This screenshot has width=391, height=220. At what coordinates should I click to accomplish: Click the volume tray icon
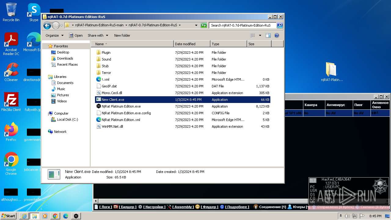(x=347, y=216)
